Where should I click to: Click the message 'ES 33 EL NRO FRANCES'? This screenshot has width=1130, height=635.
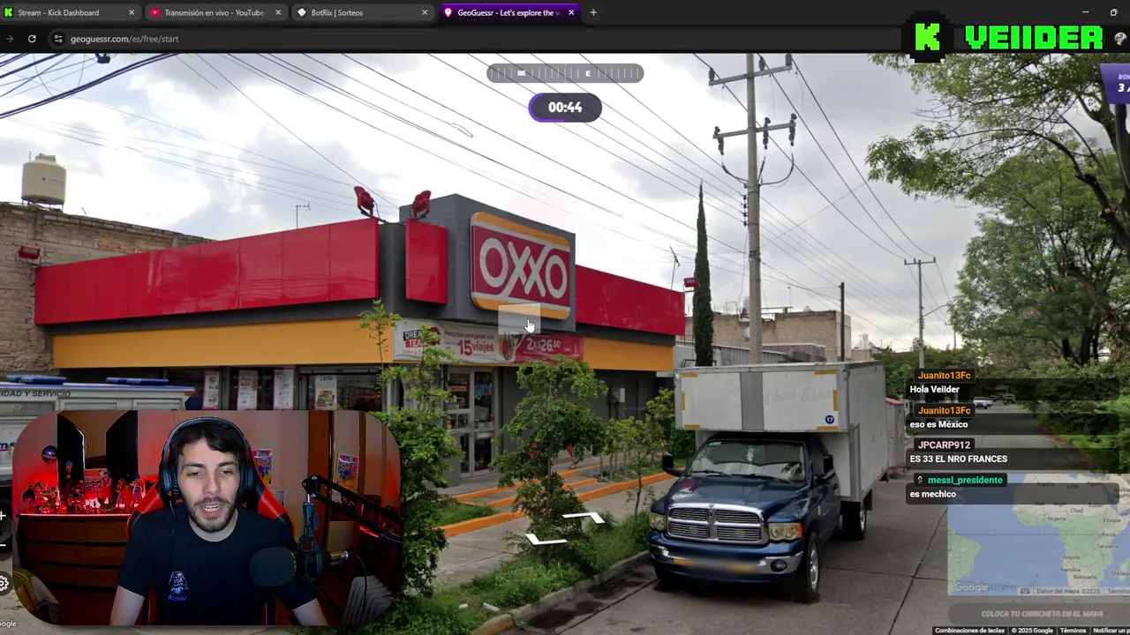point(958,459)
